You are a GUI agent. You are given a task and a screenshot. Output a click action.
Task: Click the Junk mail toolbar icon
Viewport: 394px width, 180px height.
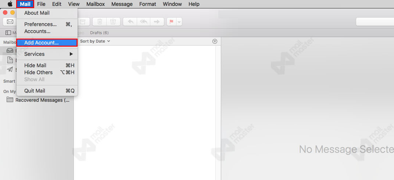point(113,22)
